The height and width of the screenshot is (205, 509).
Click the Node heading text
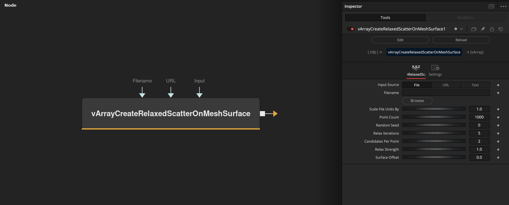(10, 5)
